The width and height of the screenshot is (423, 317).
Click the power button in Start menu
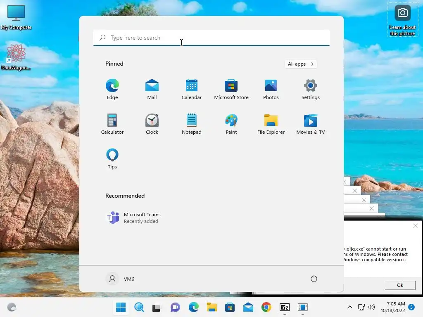point(314,279)
